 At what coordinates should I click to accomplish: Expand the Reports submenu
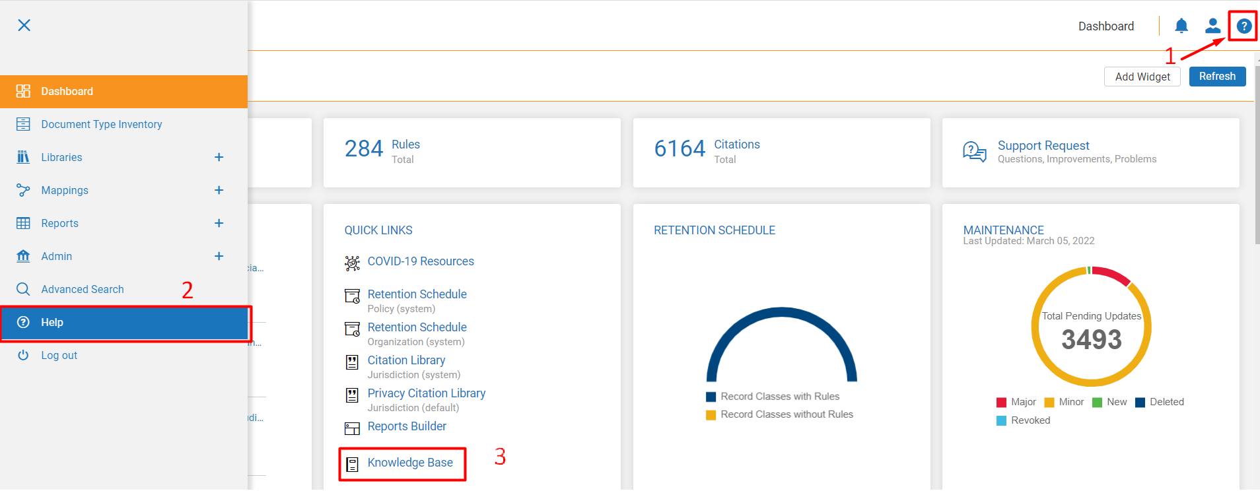[x=219, y=223]
